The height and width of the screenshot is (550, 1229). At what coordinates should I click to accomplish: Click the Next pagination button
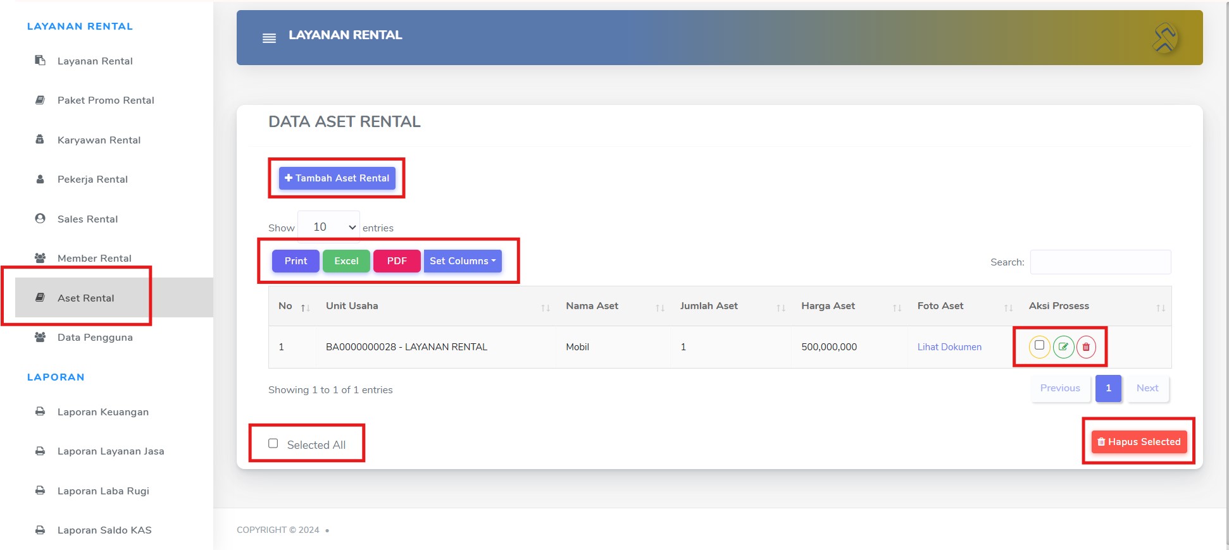pyautogui.click(x=1147, y=388)
